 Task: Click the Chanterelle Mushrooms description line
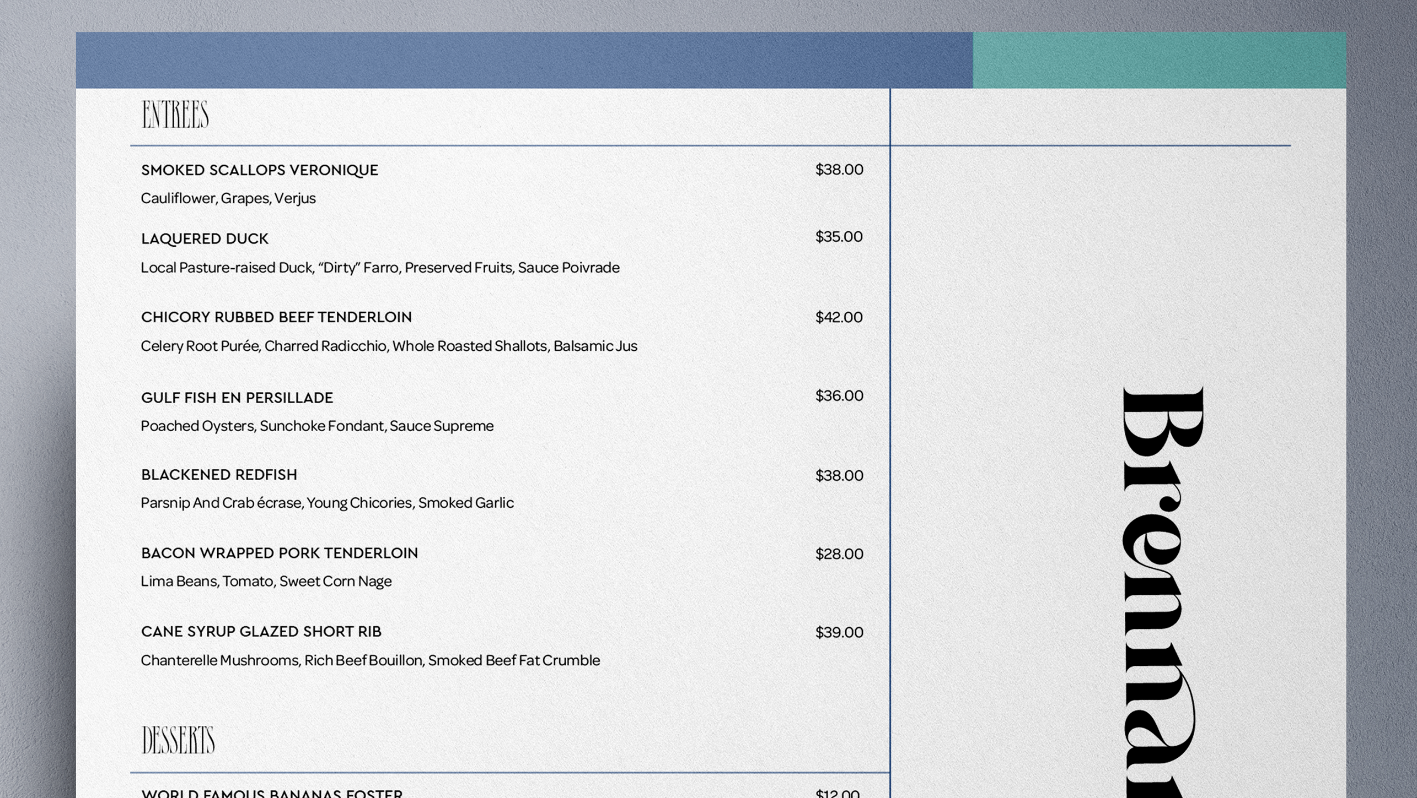click(x=370, y=660)
